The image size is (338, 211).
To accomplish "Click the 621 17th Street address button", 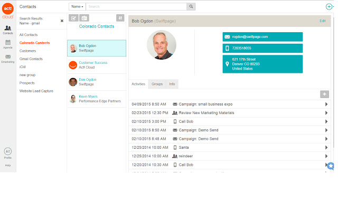I will point(262,64).
